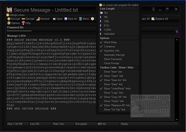
Task: Click the Message 1,343c label
Action: coord(17,36)
